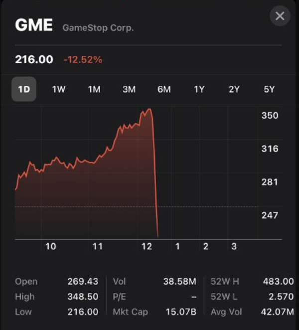This screenshot has width=299, height=330.
Task: Select the 2Y time range
Action: pos(234,89)
